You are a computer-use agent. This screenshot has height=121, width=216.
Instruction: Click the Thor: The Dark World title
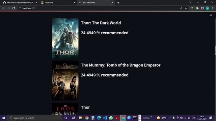101,23
